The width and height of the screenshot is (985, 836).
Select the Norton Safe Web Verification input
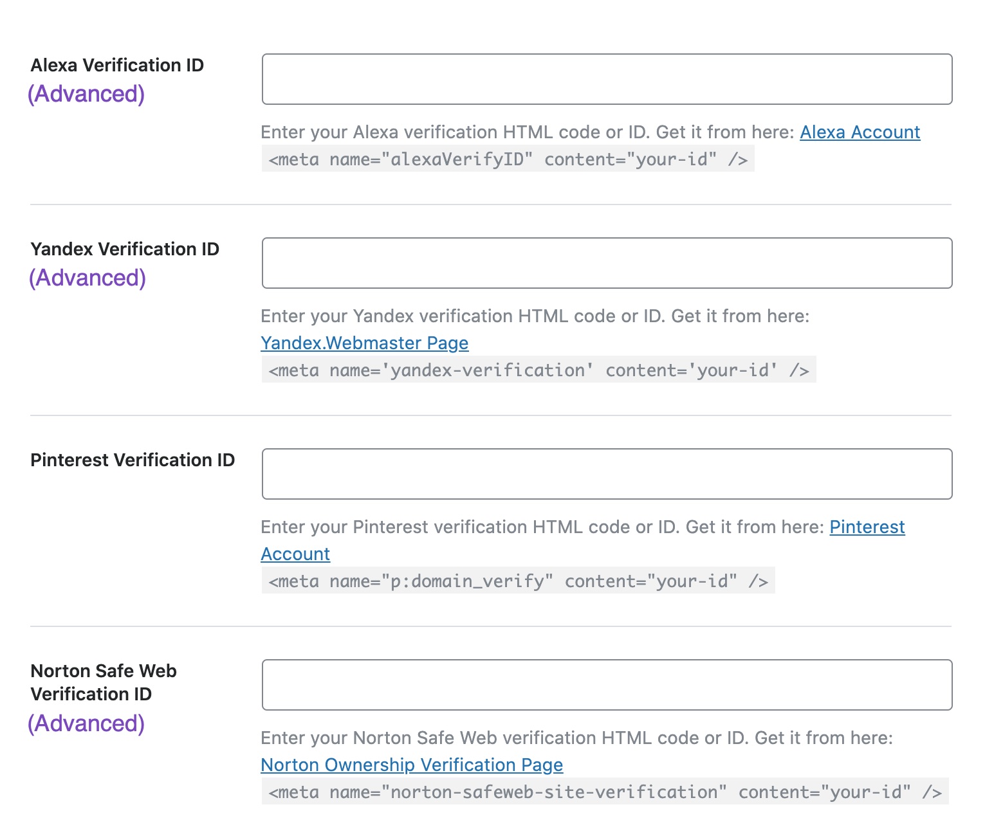click(607, 685)
